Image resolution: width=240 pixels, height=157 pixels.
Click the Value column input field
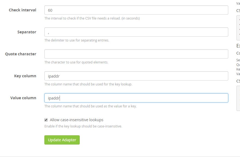pyautogui.click(x=136, y=98)
